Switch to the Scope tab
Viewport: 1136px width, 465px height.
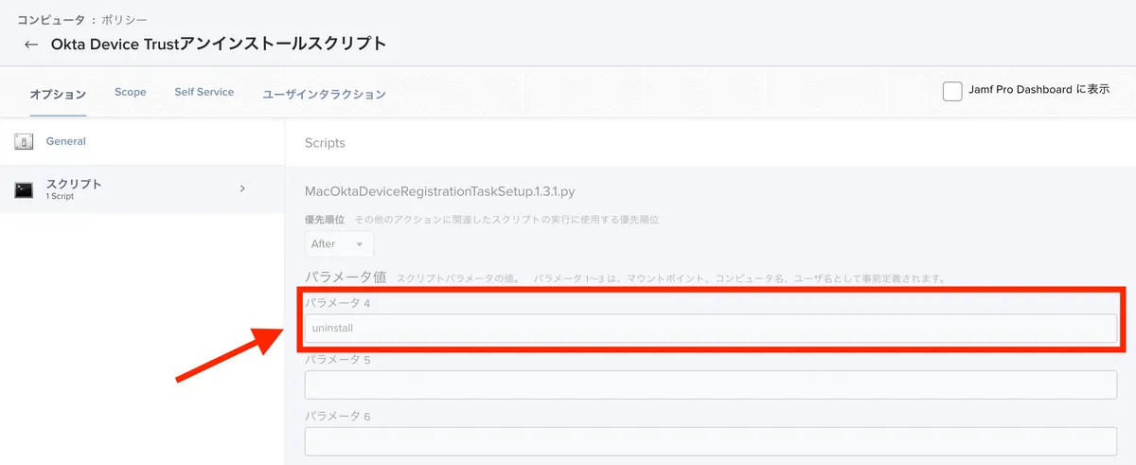pos(131,93)
